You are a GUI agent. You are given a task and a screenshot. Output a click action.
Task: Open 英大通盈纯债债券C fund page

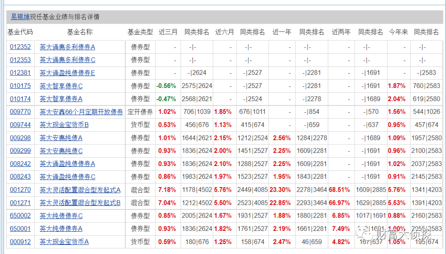click(x=67, y=177)
